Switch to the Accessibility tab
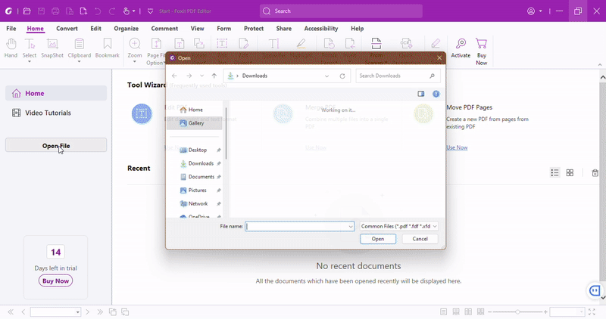606x319 pixels. [x=320, y=29]
